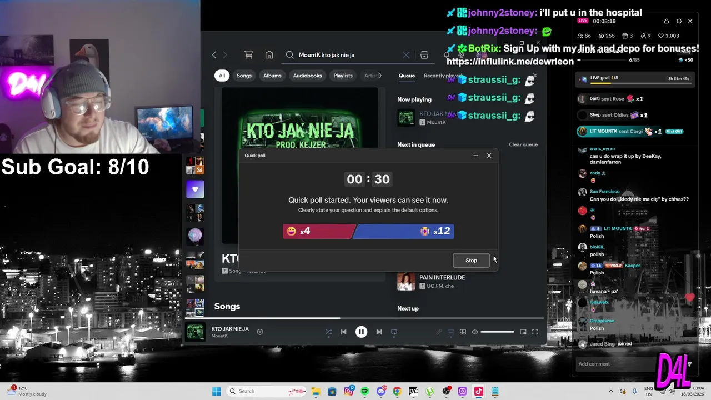Minimize the Quick poll dialog
This screenshot has height=400, width=711.
475,156
